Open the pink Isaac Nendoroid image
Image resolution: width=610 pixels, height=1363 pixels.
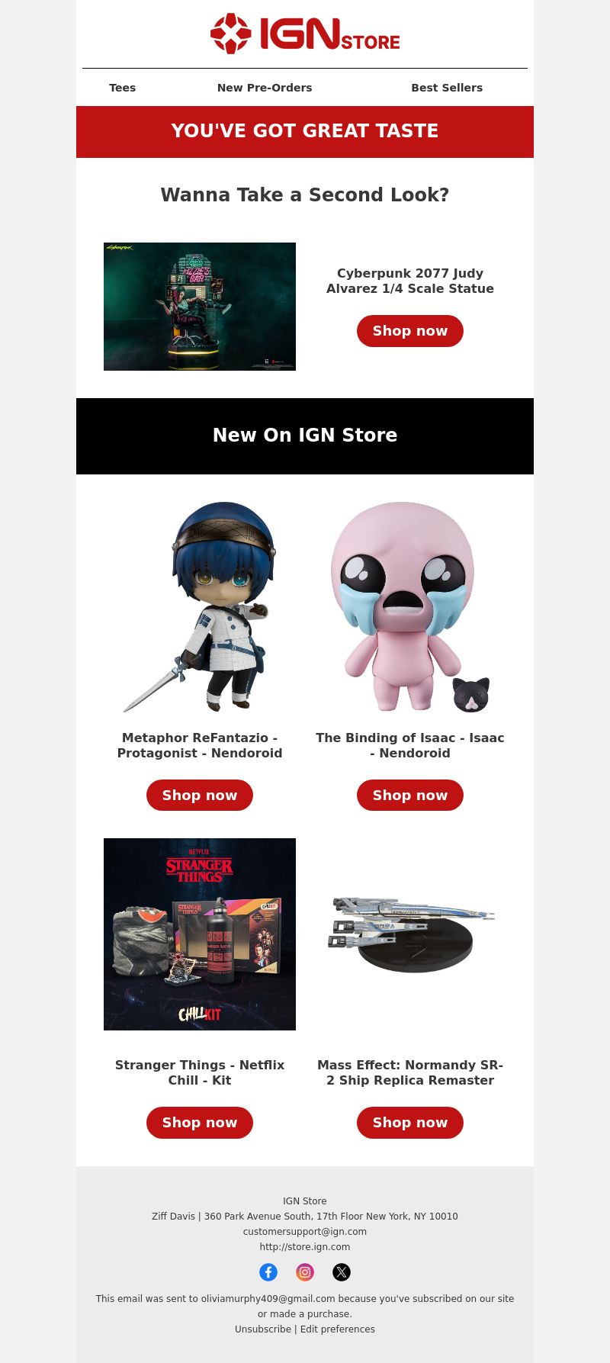coord(410,607)
